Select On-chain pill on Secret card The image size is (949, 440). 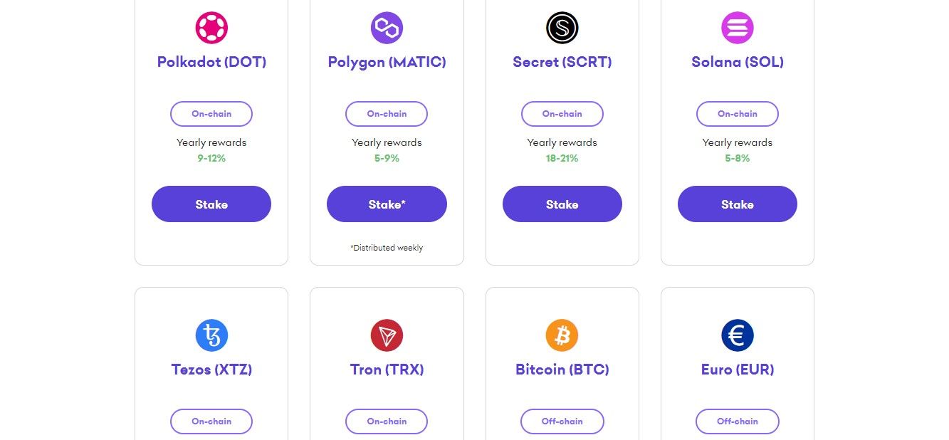point(562,114)
